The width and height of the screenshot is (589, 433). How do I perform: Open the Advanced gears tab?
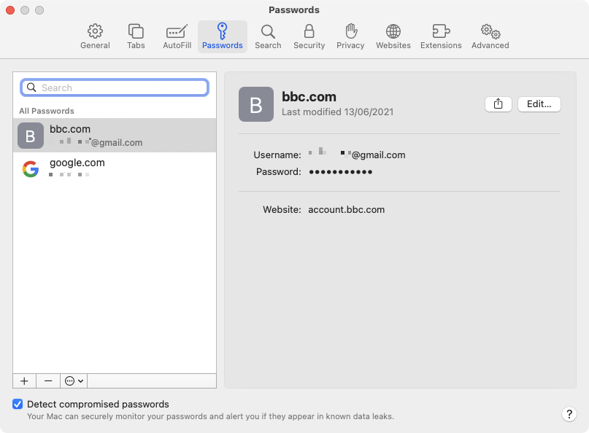click(x=490, y=36)
